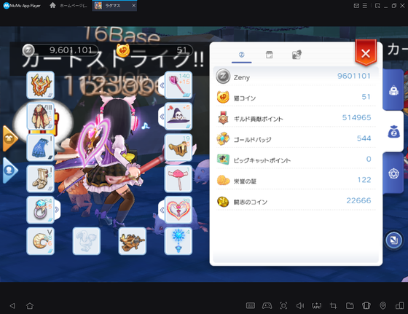The image size is (408, 314).
Task: Open the keyboard mapping icon
Action: tap(251, 306)
